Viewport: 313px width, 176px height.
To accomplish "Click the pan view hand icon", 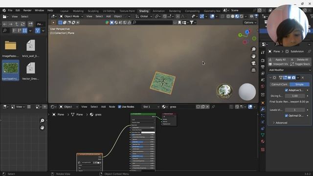I will point(253,56).
